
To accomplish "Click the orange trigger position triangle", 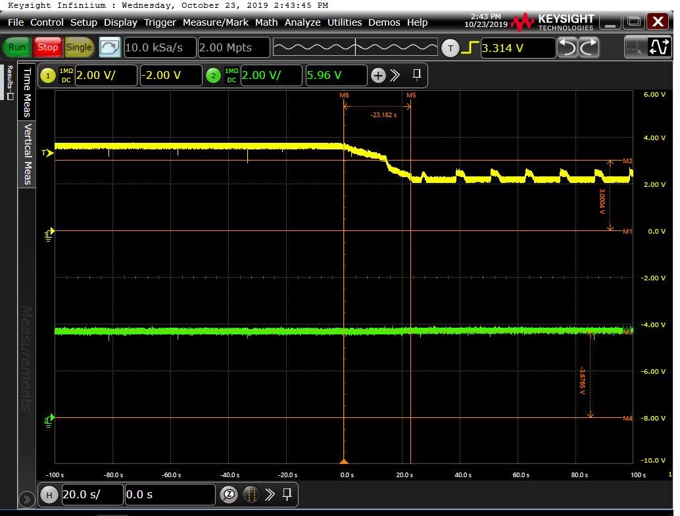I will [x=344, y=461].
